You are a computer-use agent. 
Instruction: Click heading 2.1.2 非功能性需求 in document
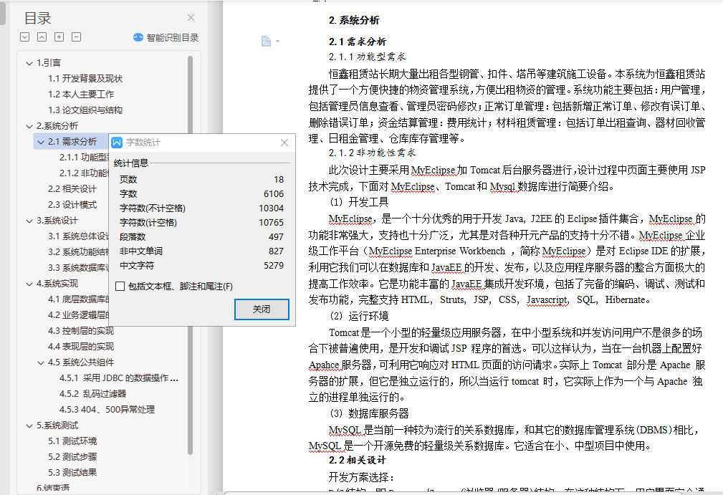click(x=372, y=153)
